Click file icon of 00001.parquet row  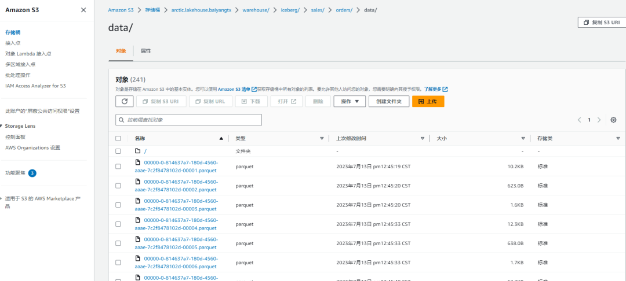(138, 162)
